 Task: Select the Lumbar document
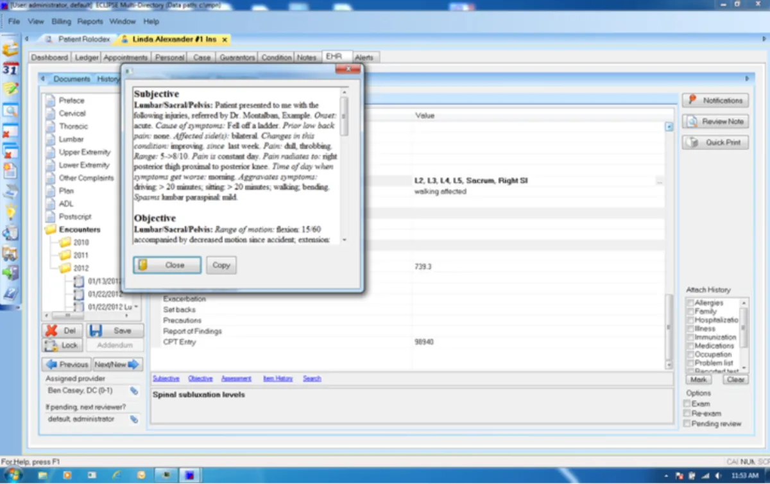[x=71, y=139]
